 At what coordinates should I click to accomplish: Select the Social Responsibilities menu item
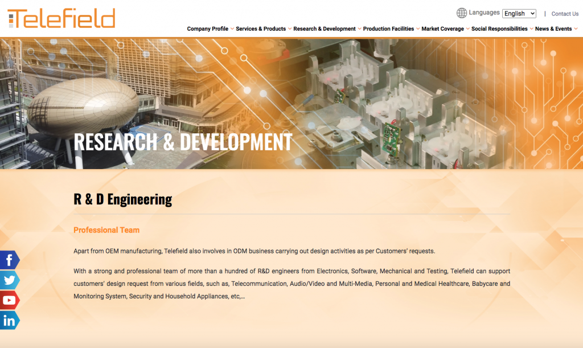(x=499, y=29)
